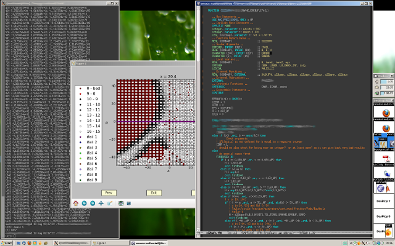Viewport: 395px width, 246px height.
Task: Click the 'CONTINUE' statement in emacs code
Action: [x=218, y=93]
